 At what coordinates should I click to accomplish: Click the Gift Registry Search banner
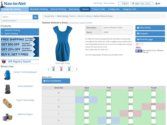(20, 61)
